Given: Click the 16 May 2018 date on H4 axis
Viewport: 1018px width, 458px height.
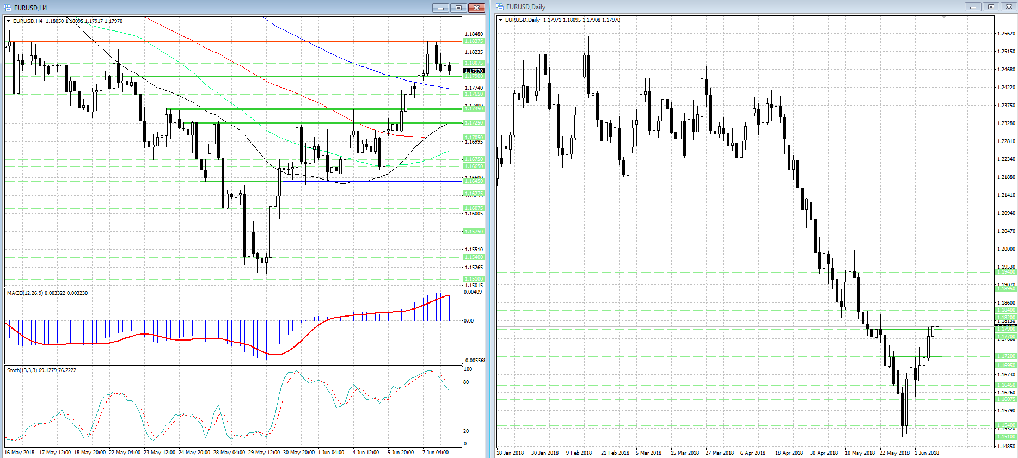Looking at the screenshot, I should tap(20, 453).
